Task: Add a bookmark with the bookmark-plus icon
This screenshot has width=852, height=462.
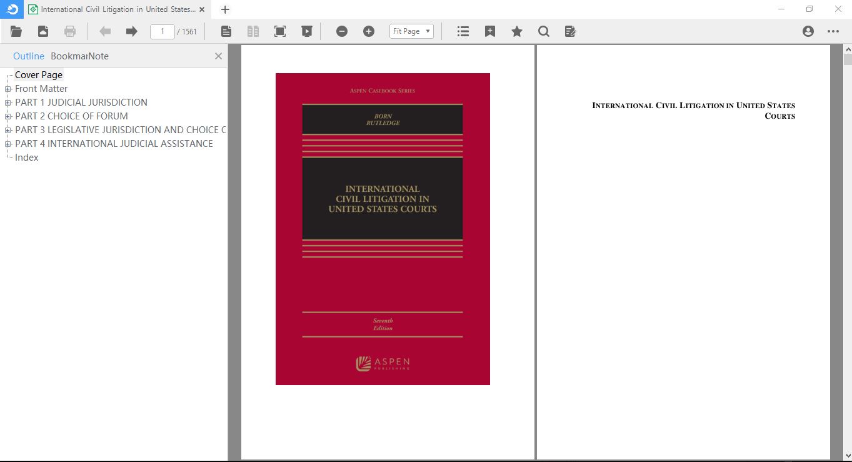Action: 490,31
